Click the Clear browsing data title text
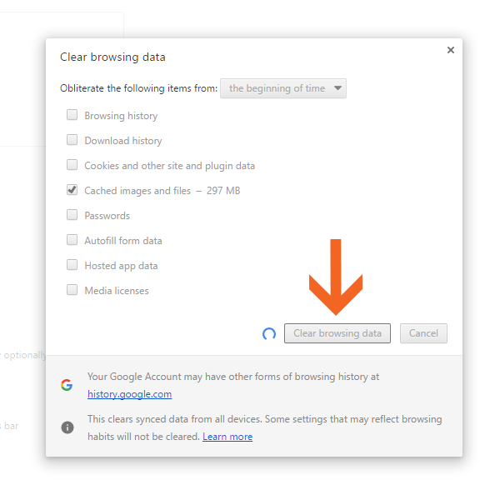Screen dimensions: 485x485 coord(112,57)
